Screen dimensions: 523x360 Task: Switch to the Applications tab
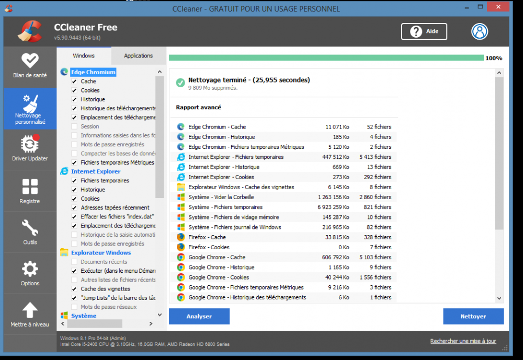[x=138, y=56]
